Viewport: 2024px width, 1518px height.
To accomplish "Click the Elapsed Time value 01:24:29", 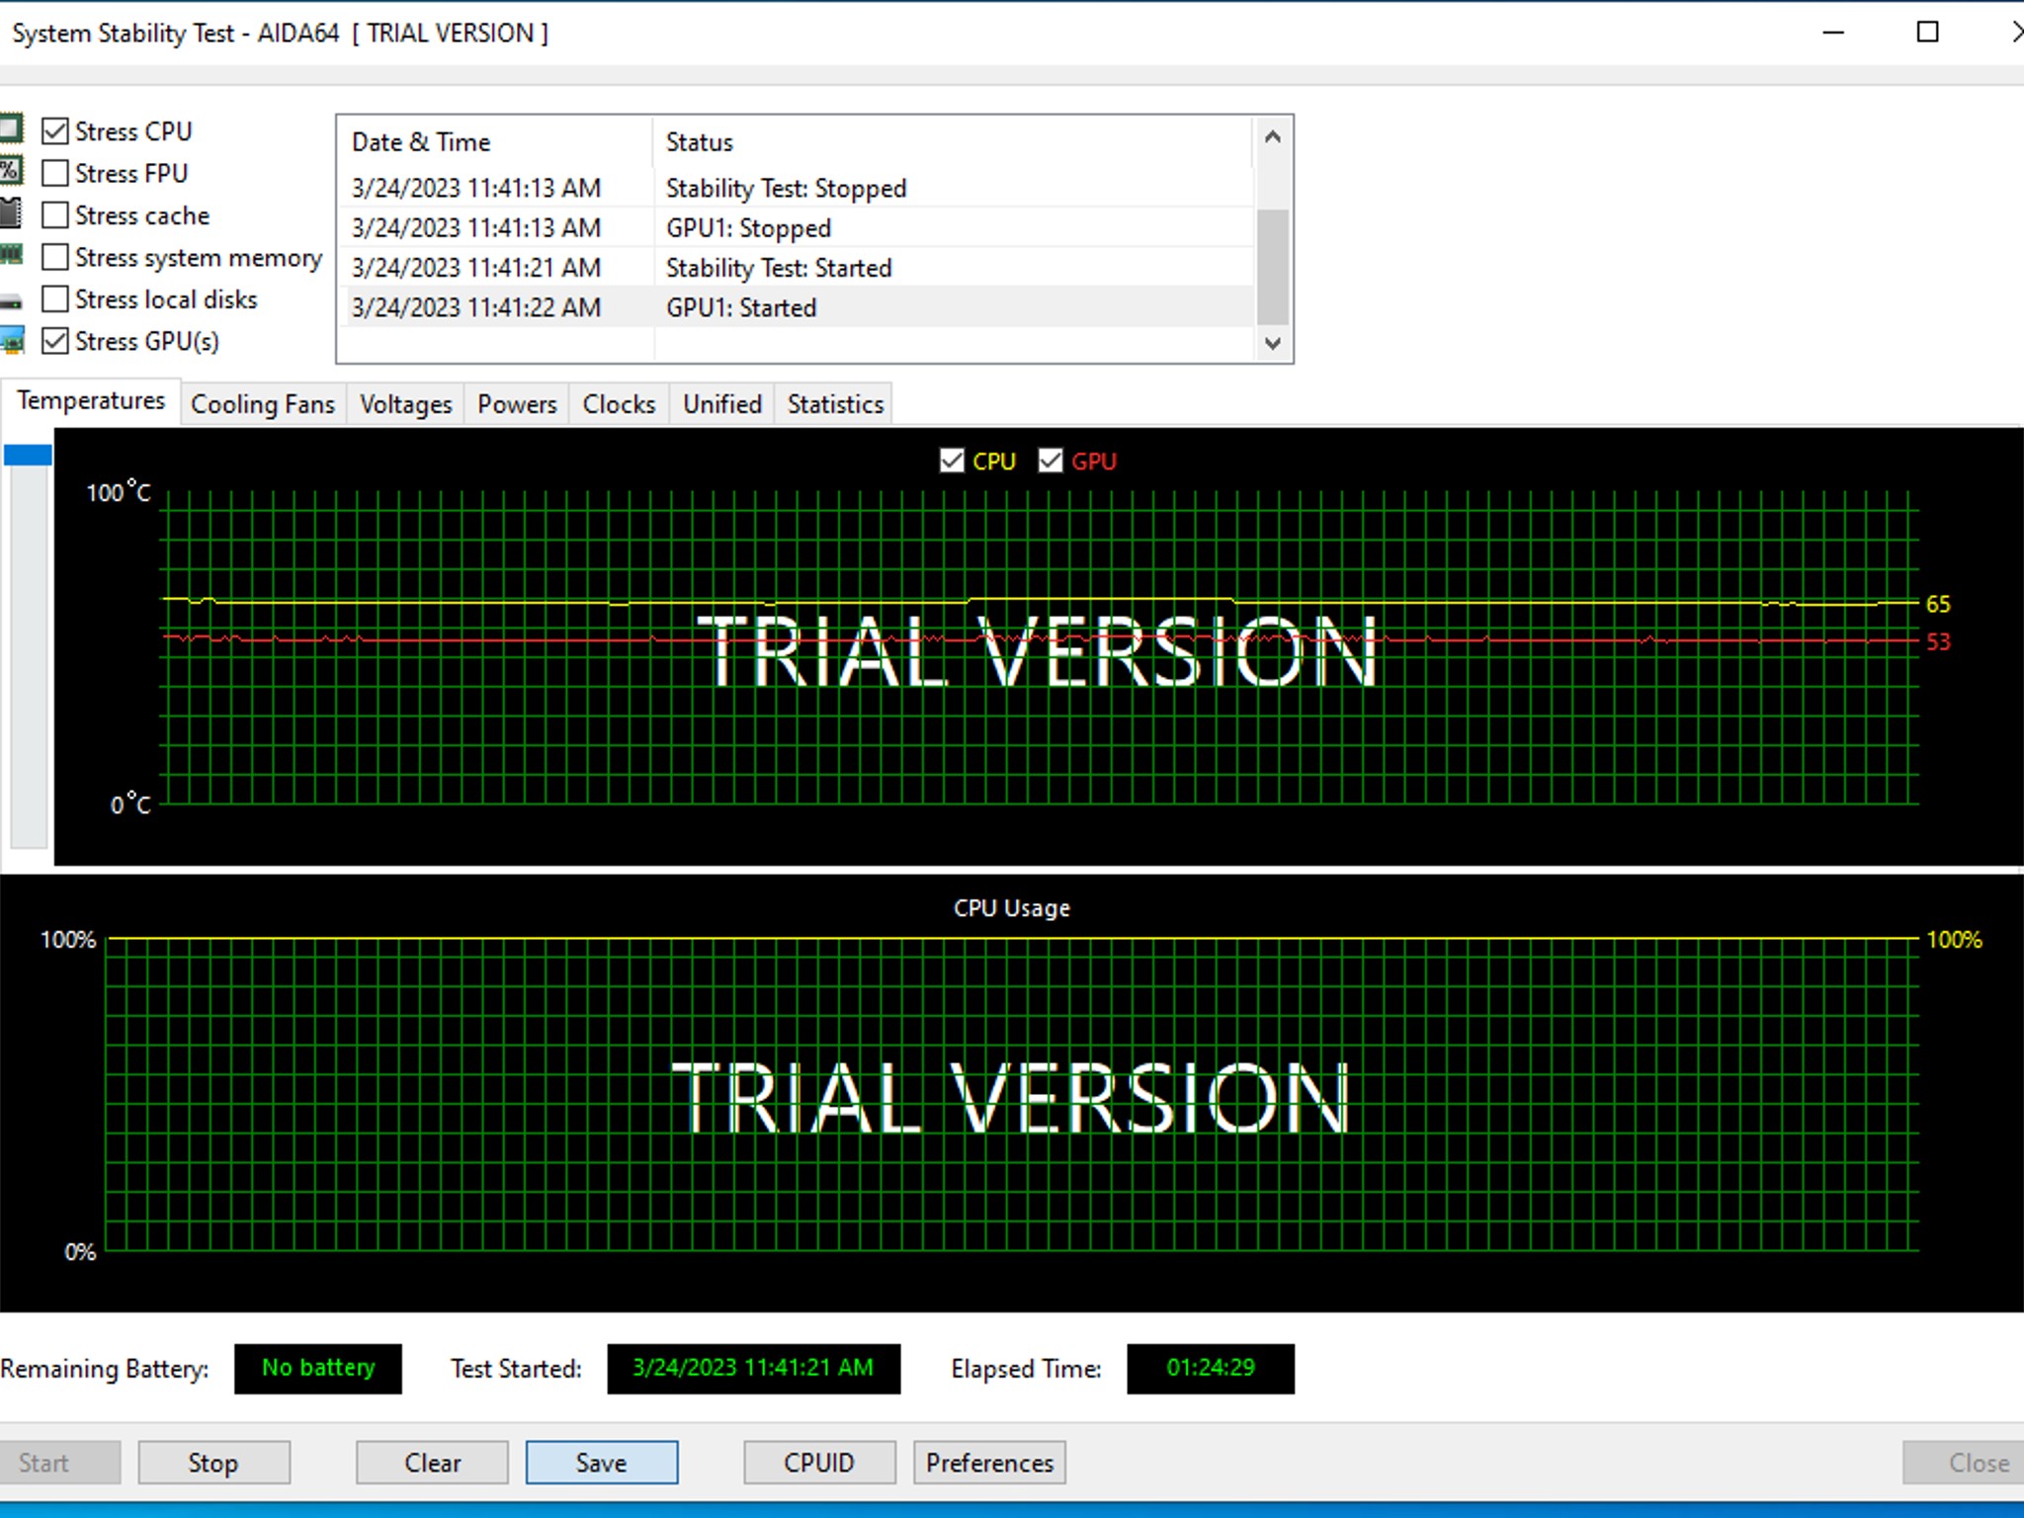I will (x=1211, y=1369).
